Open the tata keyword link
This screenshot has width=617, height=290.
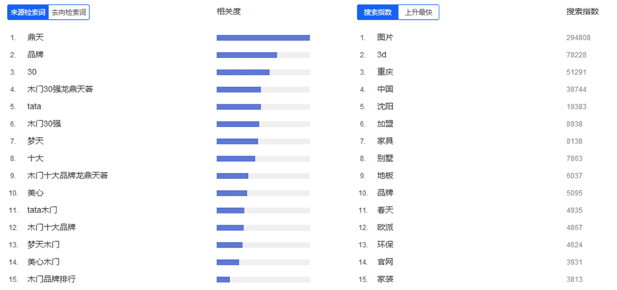[x=35, y=107]
